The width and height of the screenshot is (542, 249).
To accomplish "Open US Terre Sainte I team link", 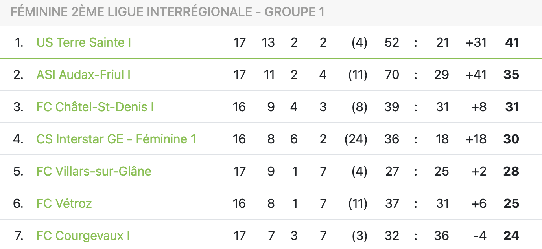I will 84,42.
